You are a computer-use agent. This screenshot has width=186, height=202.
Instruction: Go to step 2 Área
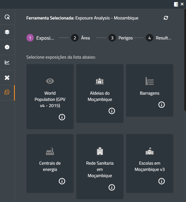tap(80, 38)
